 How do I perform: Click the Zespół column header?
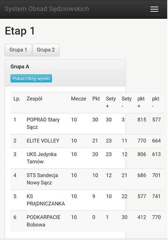[34, 99]
